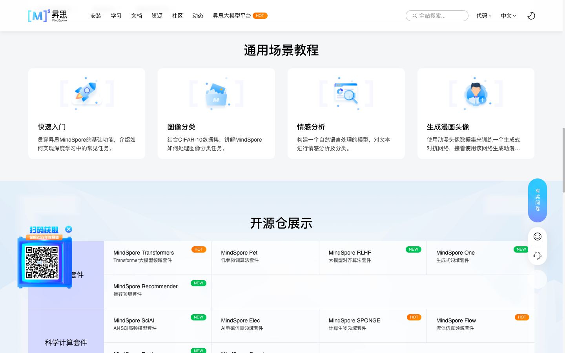Click the QR code image
The image size is (565, 353).
tap(42, 262)
